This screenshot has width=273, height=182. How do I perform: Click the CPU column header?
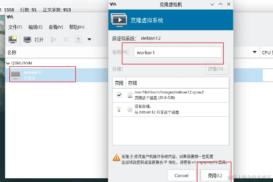point(267,52)
